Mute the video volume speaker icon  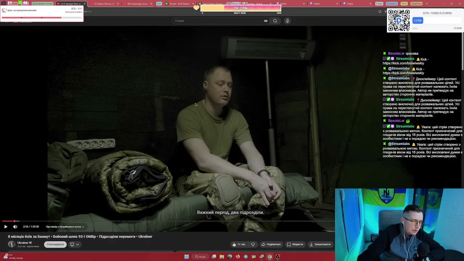point(15,227)
